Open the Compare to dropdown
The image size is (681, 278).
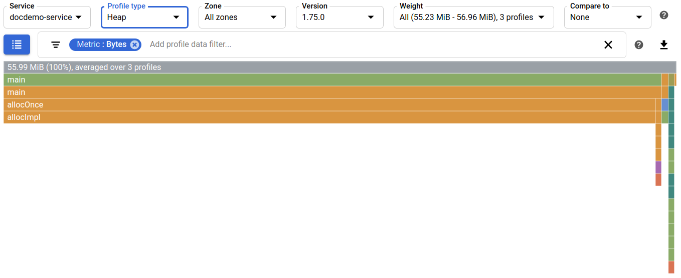pos(607,17)
